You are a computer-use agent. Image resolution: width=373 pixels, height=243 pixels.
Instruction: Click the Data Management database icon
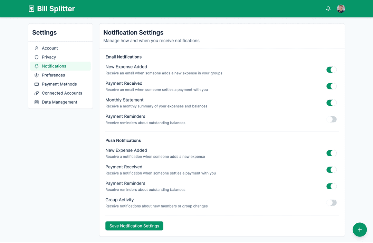36,102
